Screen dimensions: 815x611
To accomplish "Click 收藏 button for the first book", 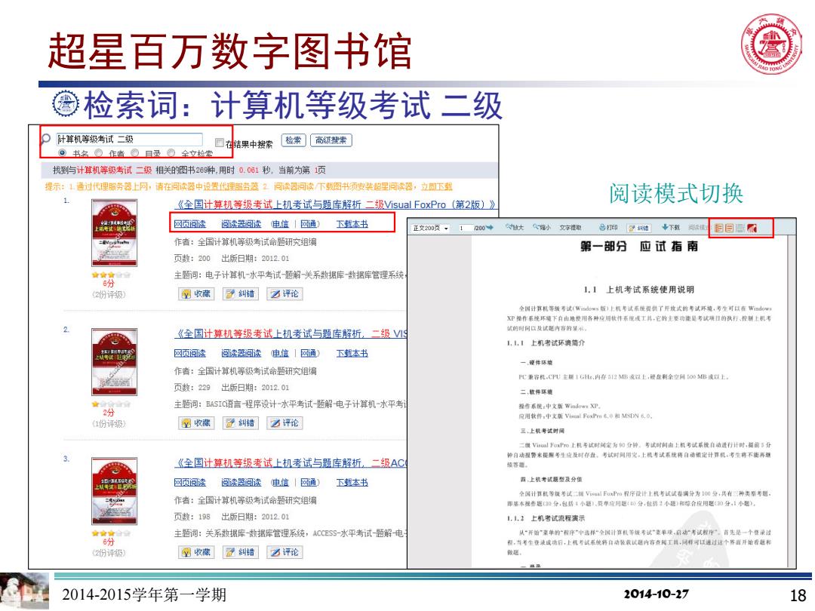I will pos(196,294).
